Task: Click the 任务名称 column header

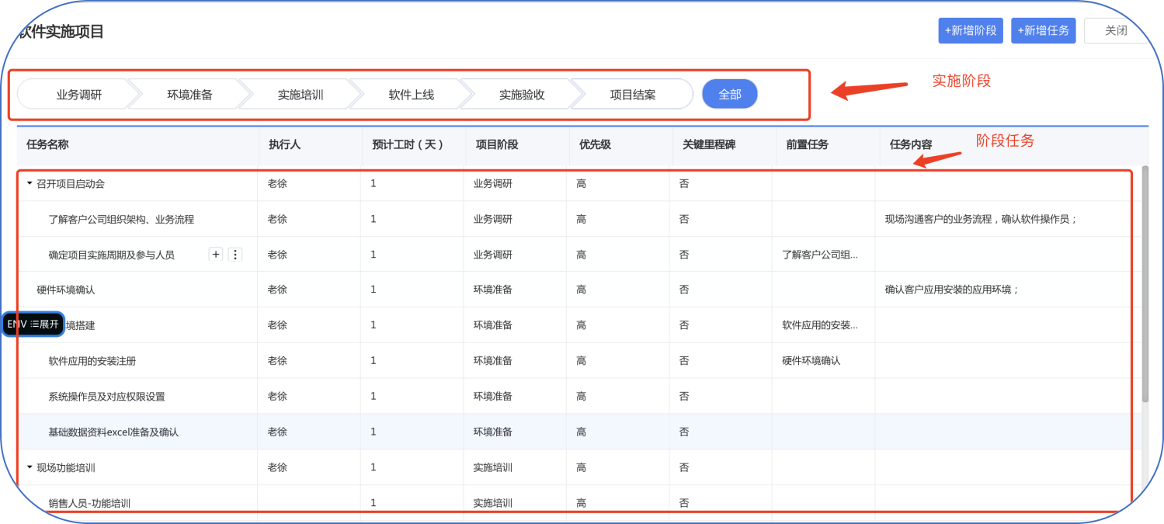Action: pyautogui.click(x=47, y=144)
